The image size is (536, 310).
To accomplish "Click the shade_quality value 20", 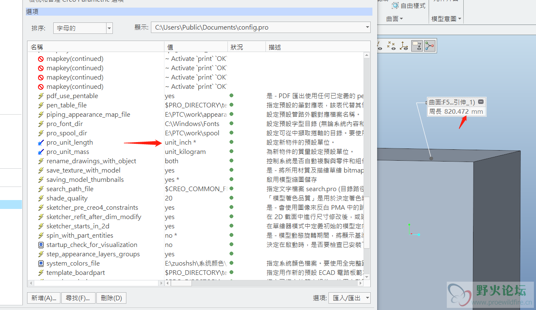I will click(169, 198).
